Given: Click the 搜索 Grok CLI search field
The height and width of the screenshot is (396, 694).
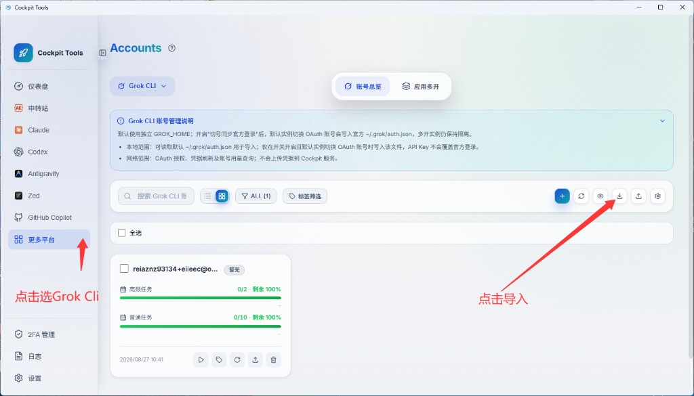Looking at the screenshot, I should pyautogui.click(x=156, y=196).
